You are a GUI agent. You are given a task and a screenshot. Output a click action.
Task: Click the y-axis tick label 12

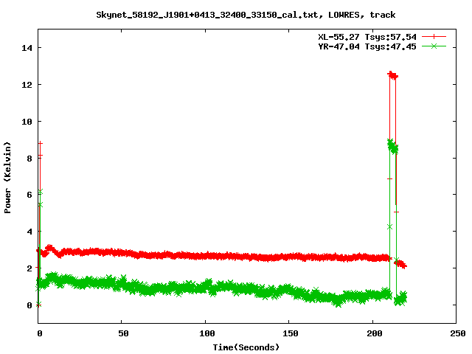click(27, 85)
